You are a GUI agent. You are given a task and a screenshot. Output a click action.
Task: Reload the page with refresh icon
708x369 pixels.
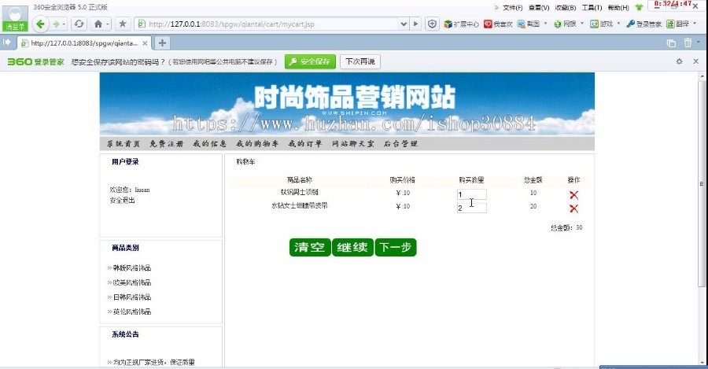pos(79,24)
